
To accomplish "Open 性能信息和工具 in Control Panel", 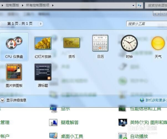I will tap(146, 109).
